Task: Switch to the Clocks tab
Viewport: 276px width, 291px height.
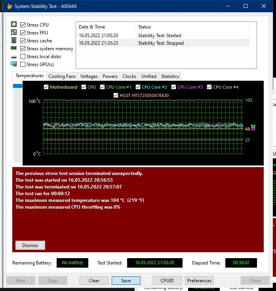Action: (x=129, y=76)
